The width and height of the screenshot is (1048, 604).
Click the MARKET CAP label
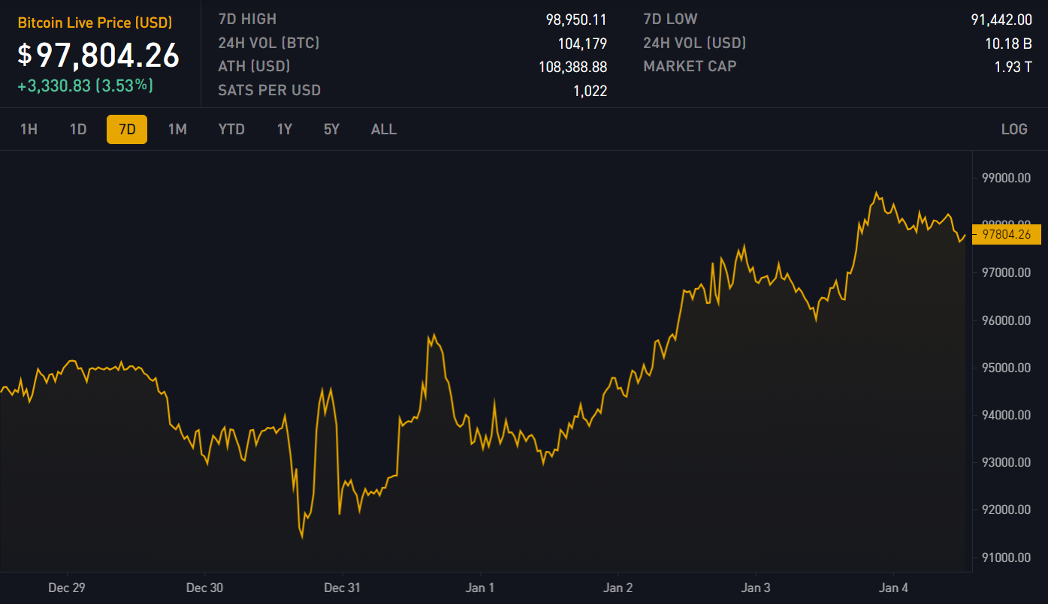point(690,66)
